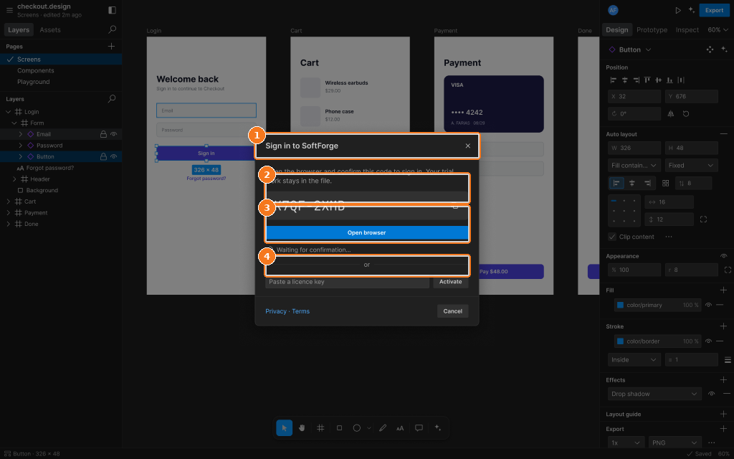This screenshot has width=734, height=459.
Task: Lock the Email layer
Action: [103, 134]
